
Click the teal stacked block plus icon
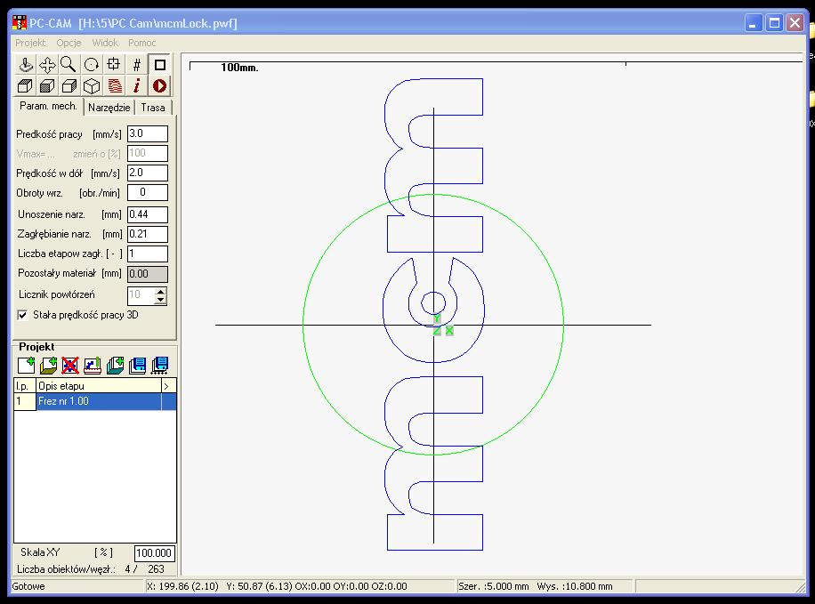(x=115, y=366)
